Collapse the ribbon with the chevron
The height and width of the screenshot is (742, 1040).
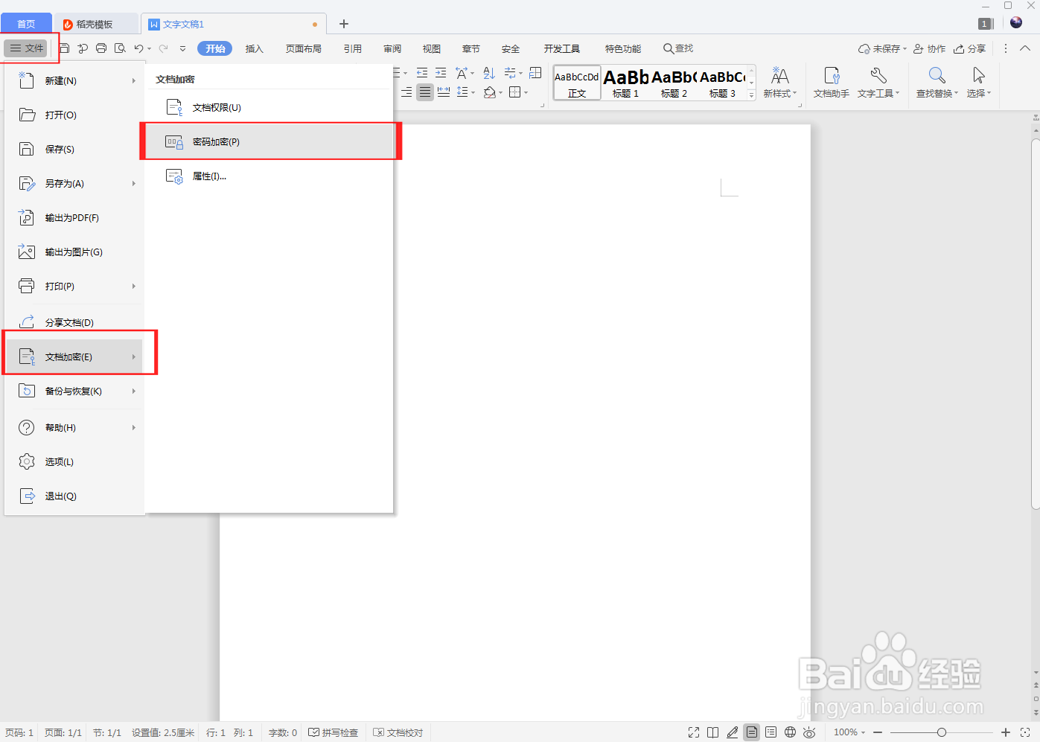[x=1025, y=48]
